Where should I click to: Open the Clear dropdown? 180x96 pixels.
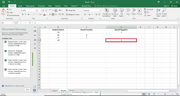(x=148, y=15)
